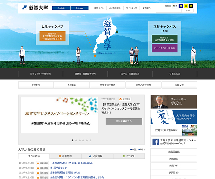Open 第1回学長サロン news article
Screen dimensions: 215x179
pyautogui.click(x=58, y=168)
